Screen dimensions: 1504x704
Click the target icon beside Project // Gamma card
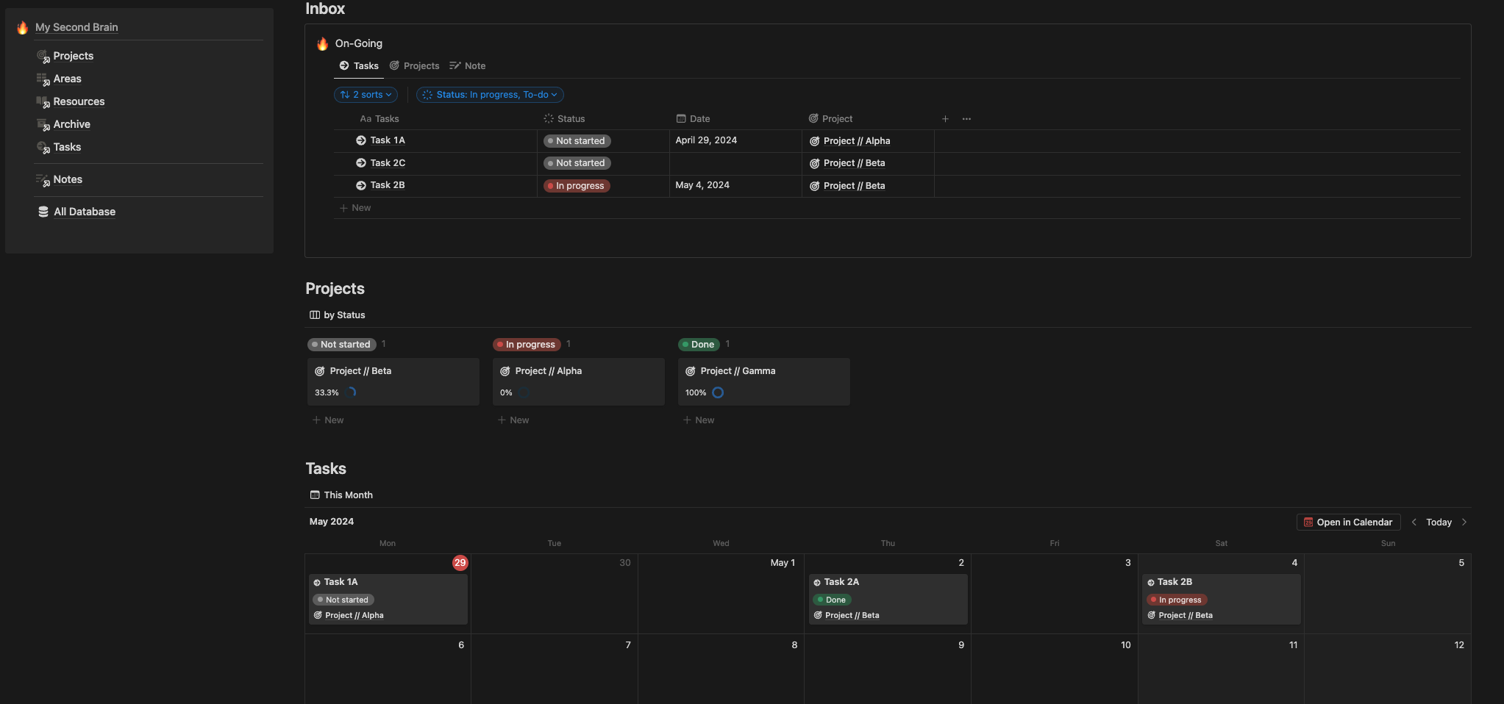[691, 371]
